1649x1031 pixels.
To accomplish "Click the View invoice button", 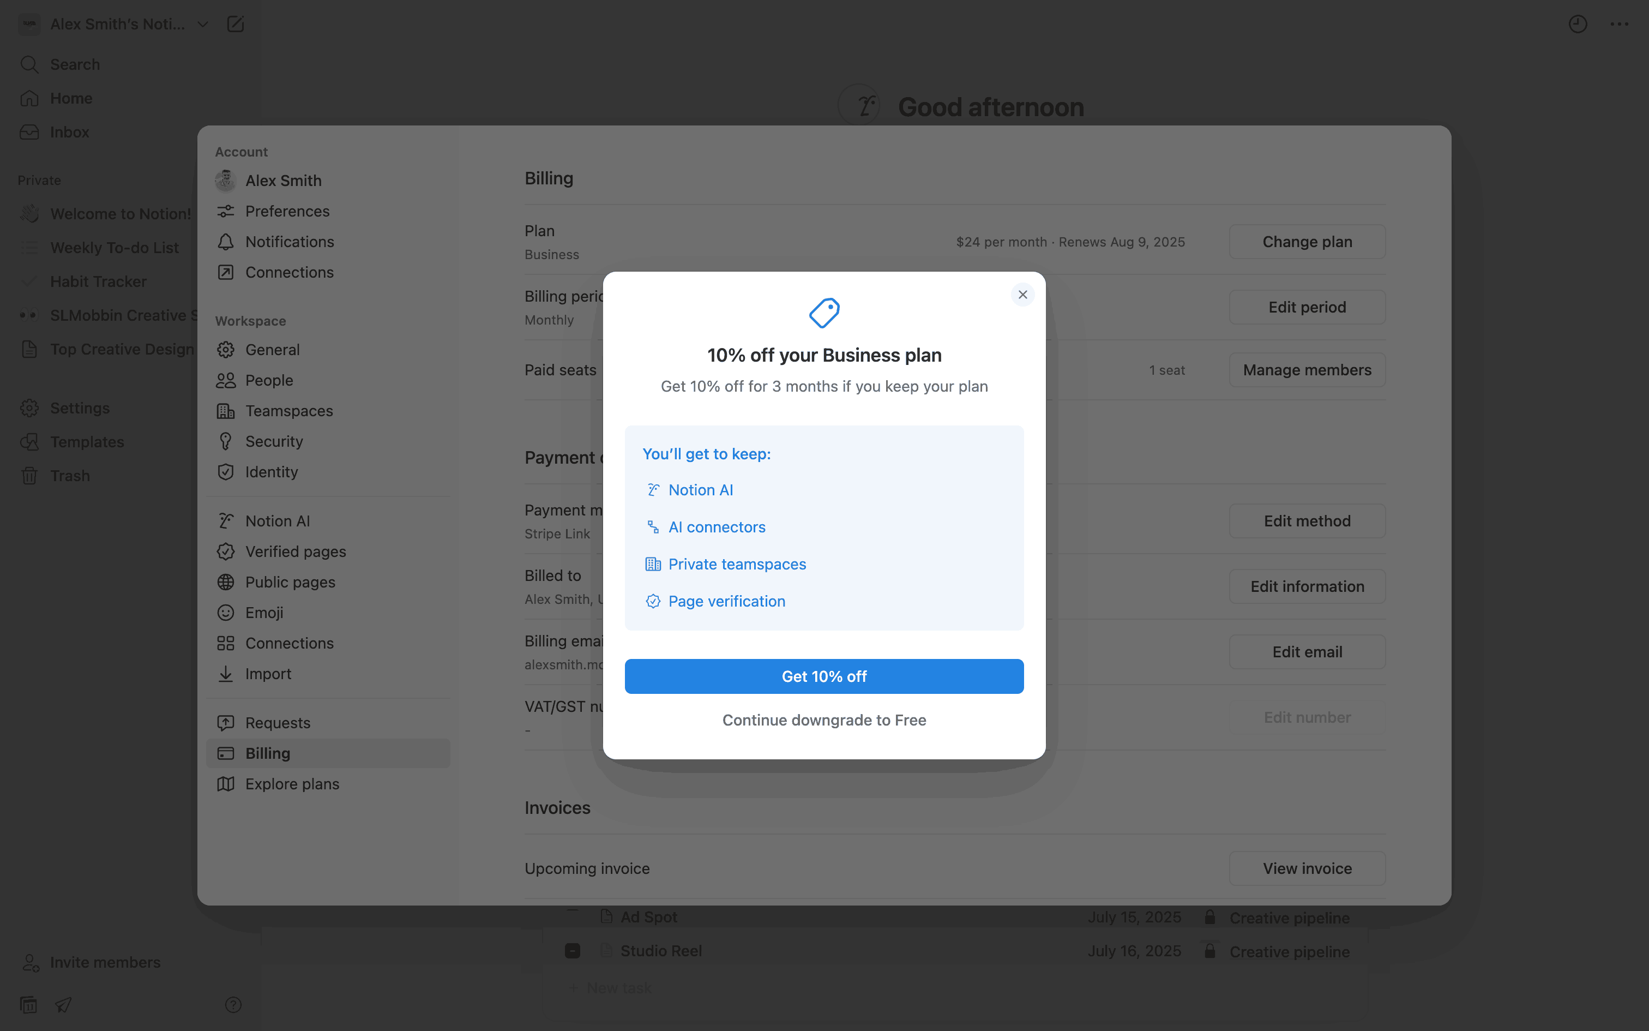I will click(x=1306, y=868).
